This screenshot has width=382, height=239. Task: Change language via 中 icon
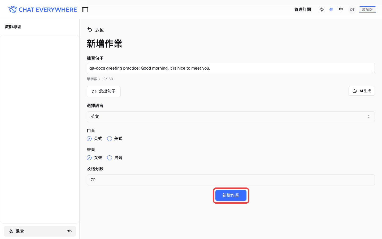[341, 10]
